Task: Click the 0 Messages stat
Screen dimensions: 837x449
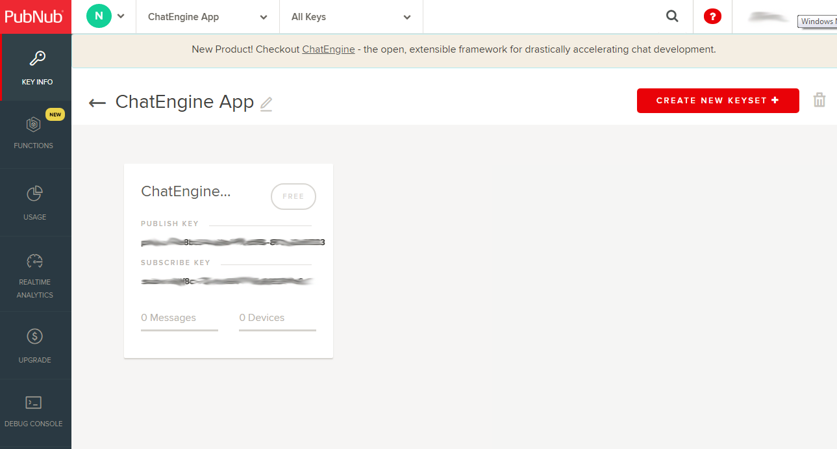Action: click(x=169, y=318)
